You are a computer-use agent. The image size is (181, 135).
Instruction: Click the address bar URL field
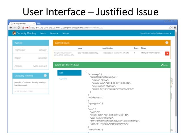pyautogui.click(x=95, y=28)
